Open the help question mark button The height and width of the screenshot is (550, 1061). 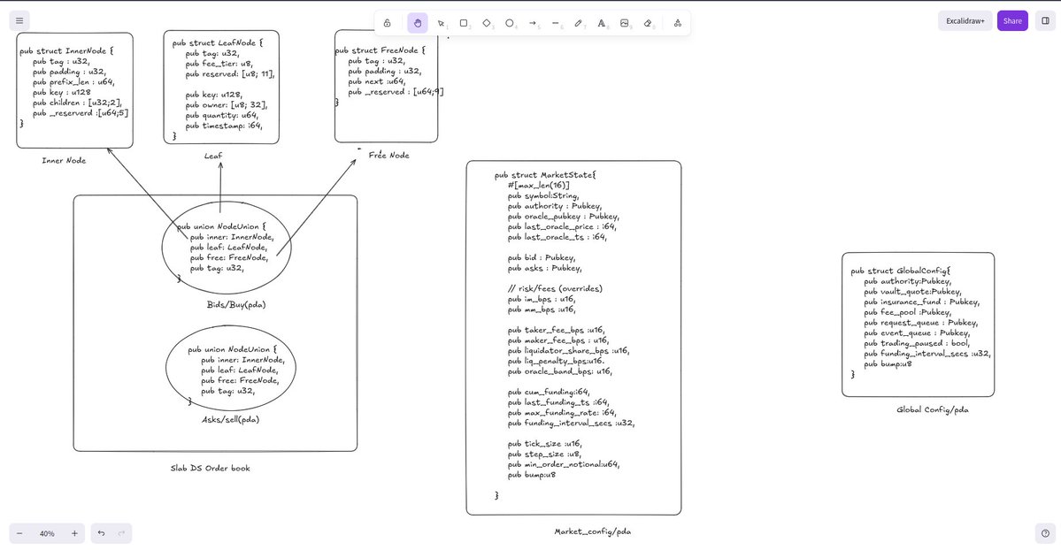click(1045, 534)
